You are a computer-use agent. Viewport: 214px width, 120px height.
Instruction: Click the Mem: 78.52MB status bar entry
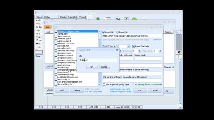tap(122, 107)
